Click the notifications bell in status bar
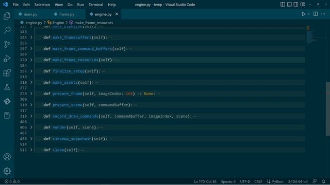Screen dimensions: 330x185 (323, 181)
